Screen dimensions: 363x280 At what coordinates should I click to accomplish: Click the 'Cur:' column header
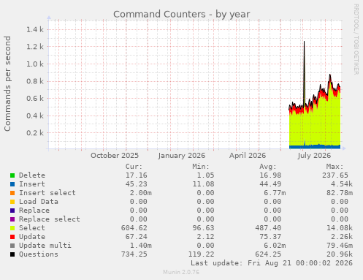click(x=134, y=167)
